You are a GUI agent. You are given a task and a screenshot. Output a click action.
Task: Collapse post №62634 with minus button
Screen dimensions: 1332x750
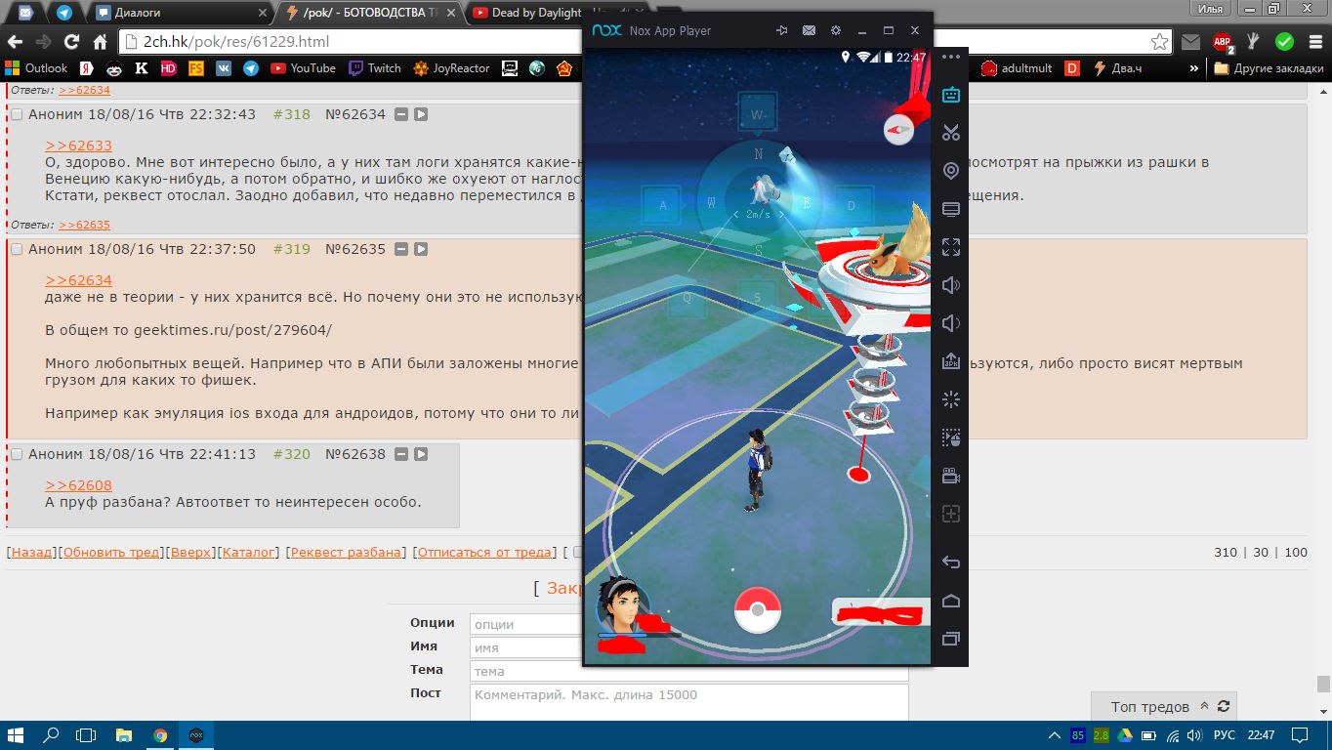401,114
